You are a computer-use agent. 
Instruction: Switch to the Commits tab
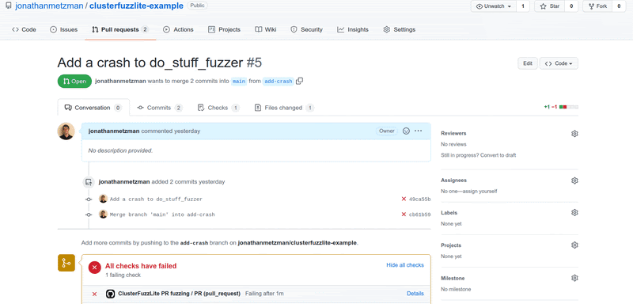tap(160, 108)
